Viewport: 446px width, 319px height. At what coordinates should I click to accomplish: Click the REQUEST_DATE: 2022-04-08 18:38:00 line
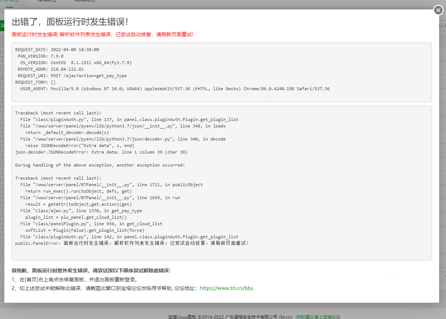pyautogui.click(x=57, y=50)
